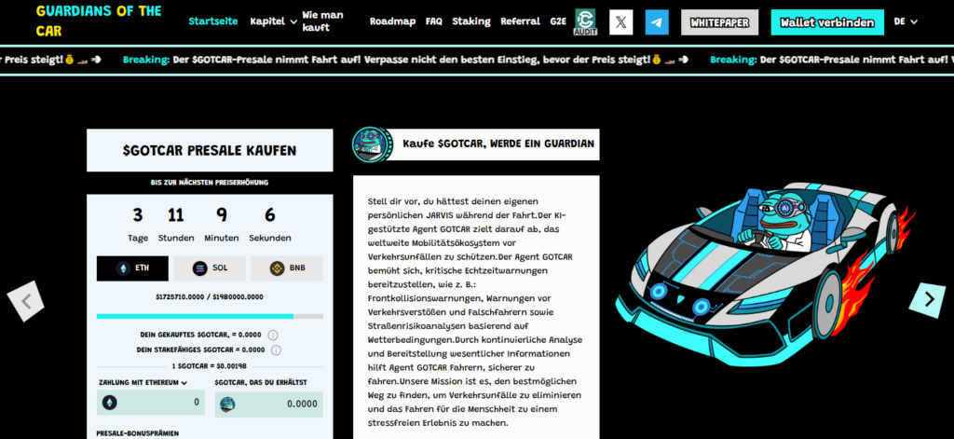Image resolution: width=954 pixels, height=439 pixels.
Task: Expand the Zahlung mit Ethereum dropdown
Action: coord(143,382)
